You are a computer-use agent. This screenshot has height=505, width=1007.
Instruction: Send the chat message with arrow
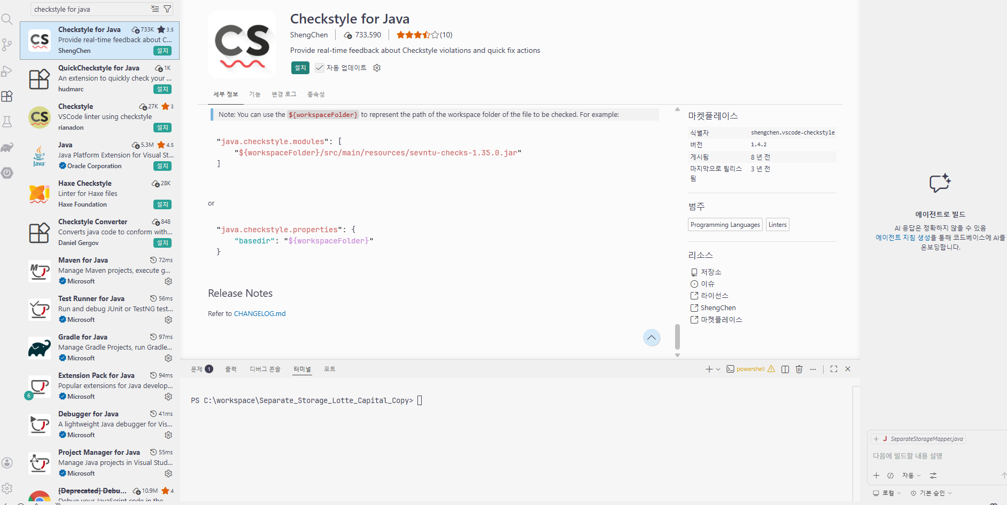(x=1003, y=476)
